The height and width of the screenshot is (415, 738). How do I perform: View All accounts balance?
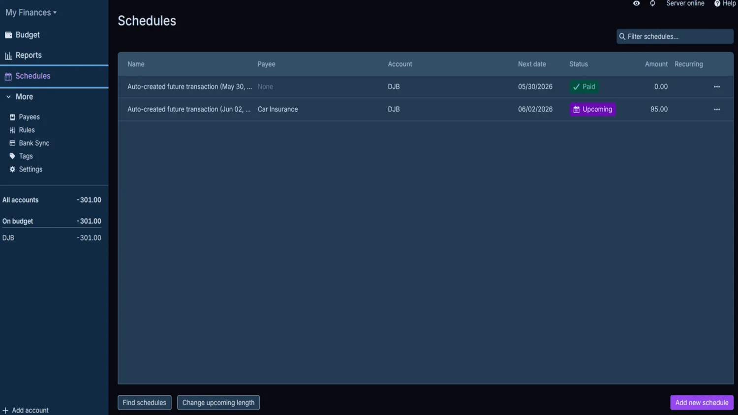tap(52, 200)
